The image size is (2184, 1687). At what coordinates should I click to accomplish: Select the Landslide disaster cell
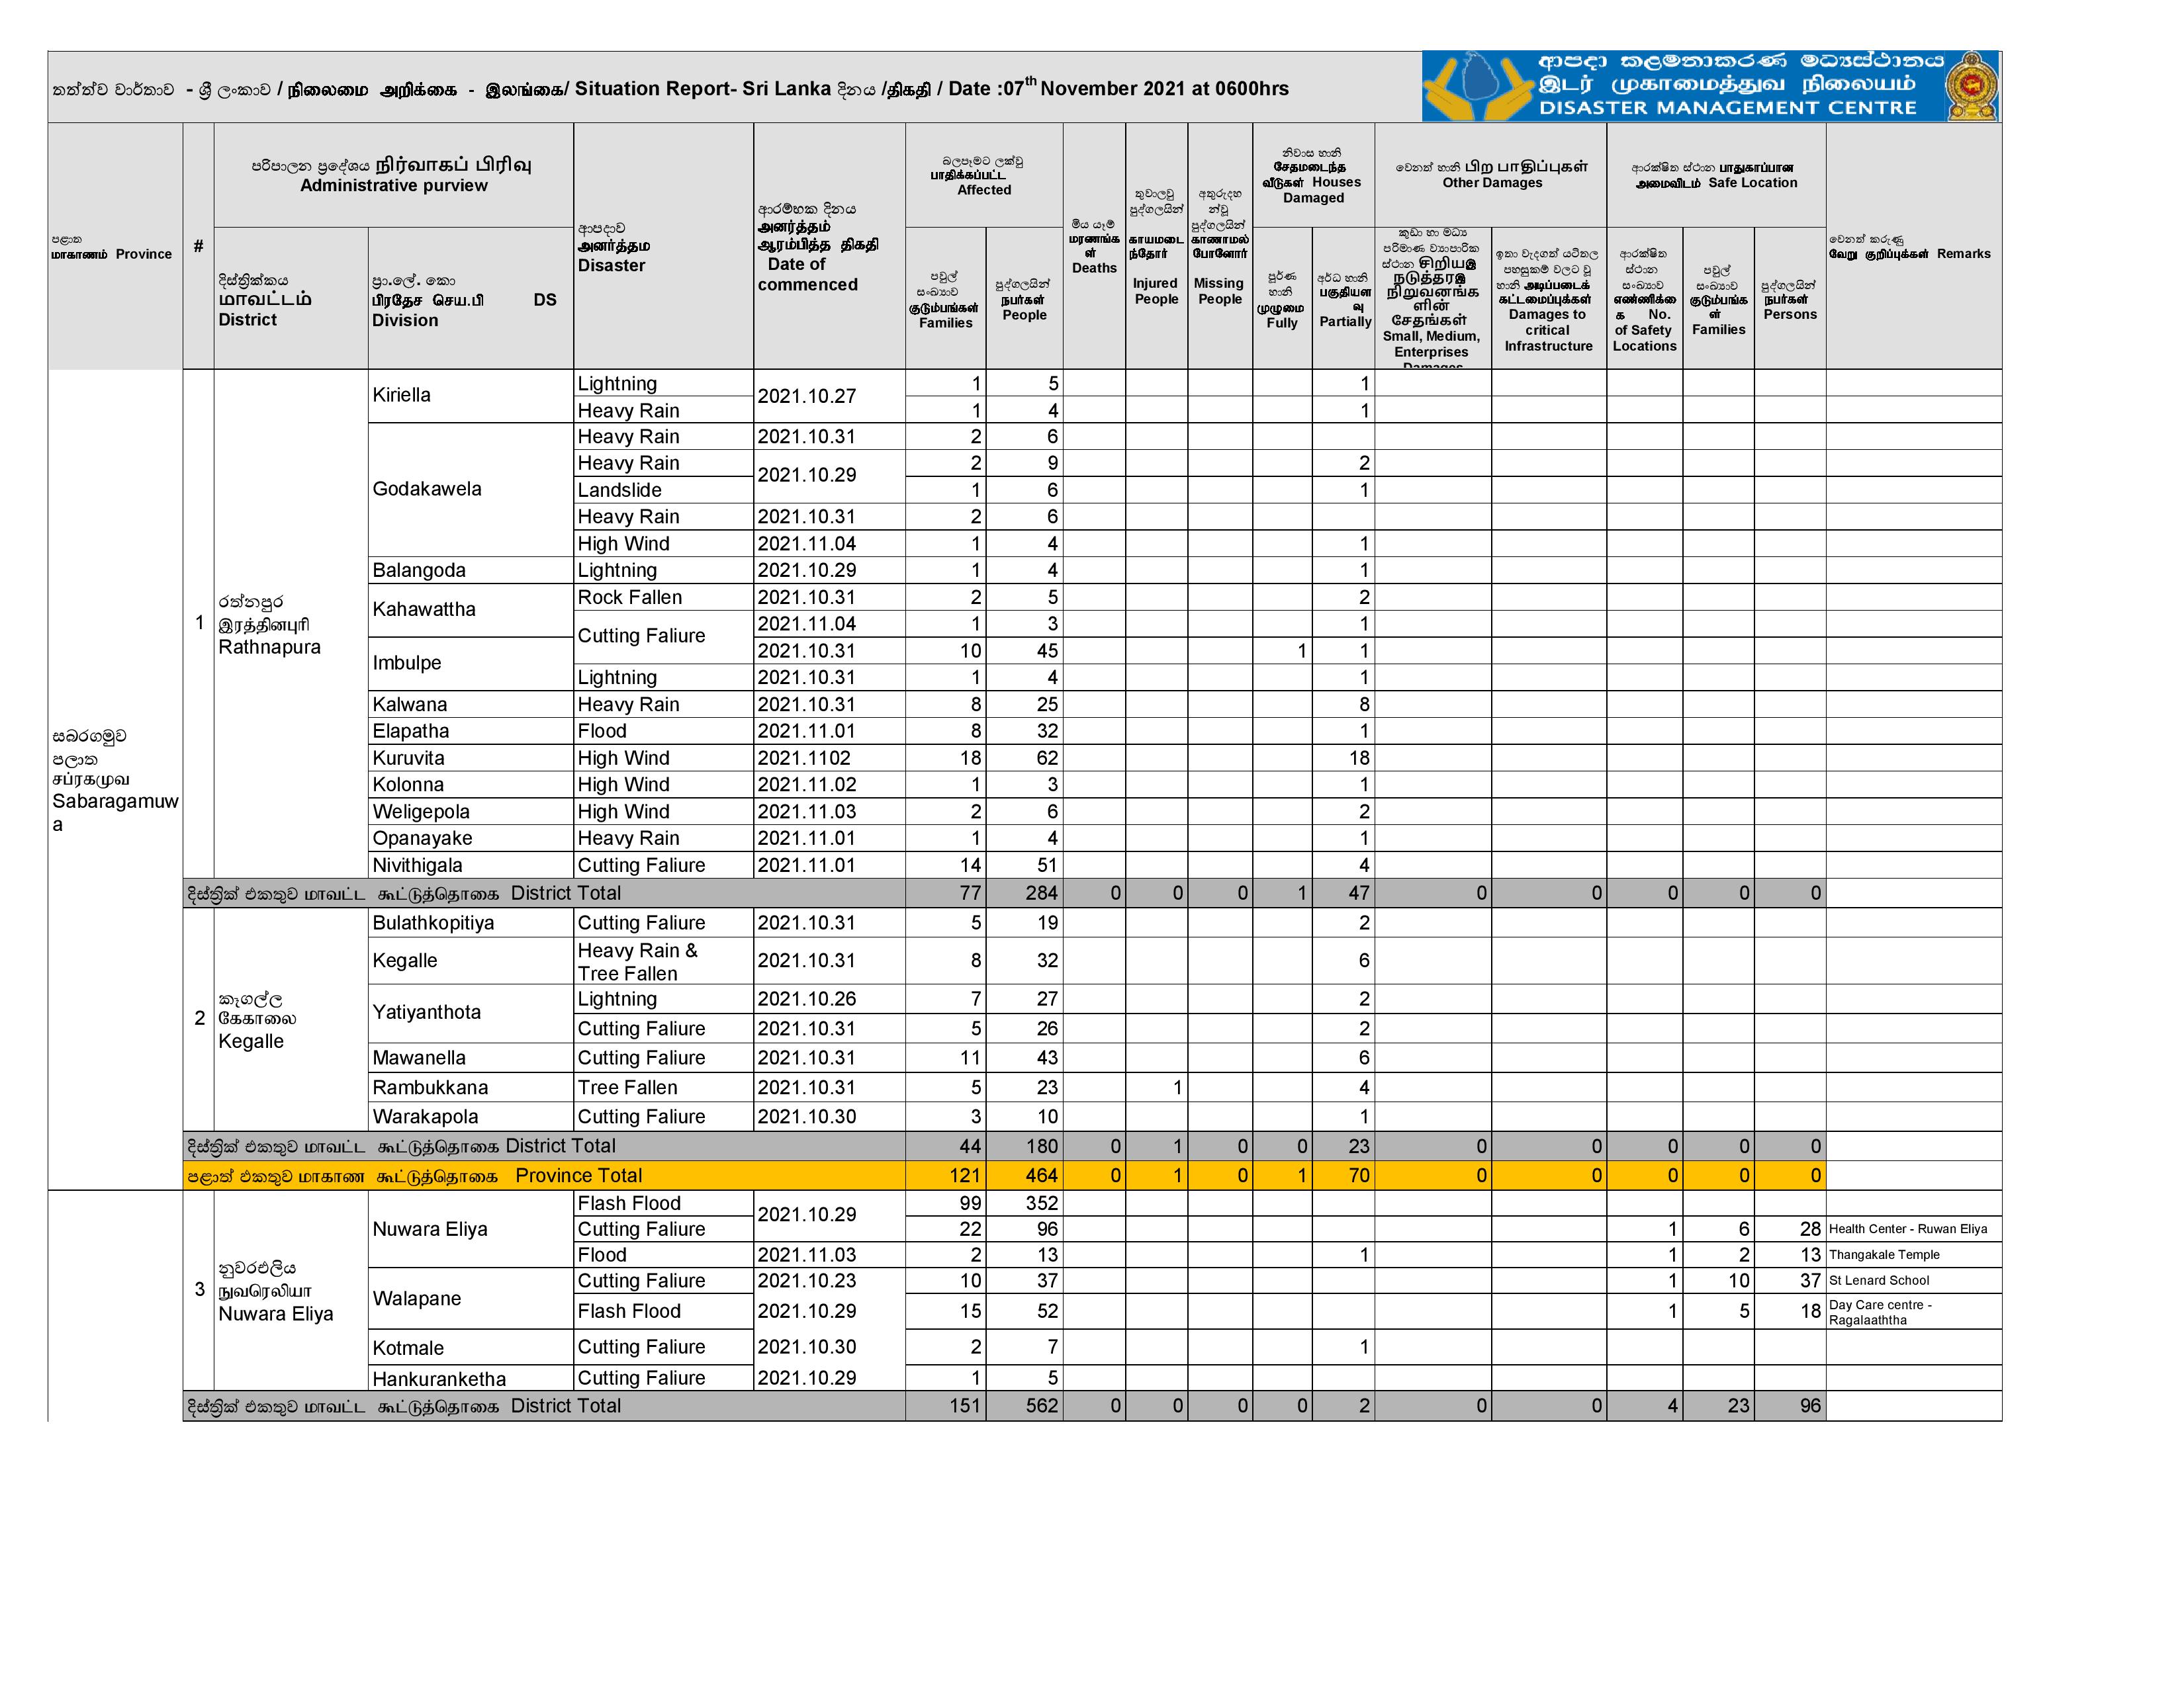point(663,491)
